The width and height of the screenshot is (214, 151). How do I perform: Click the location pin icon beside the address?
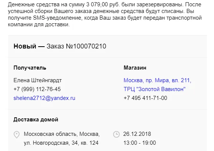17,135
